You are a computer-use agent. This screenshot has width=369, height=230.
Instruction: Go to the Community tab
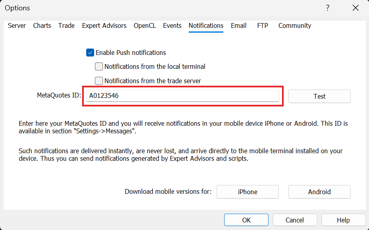click(x=294, y=25)
